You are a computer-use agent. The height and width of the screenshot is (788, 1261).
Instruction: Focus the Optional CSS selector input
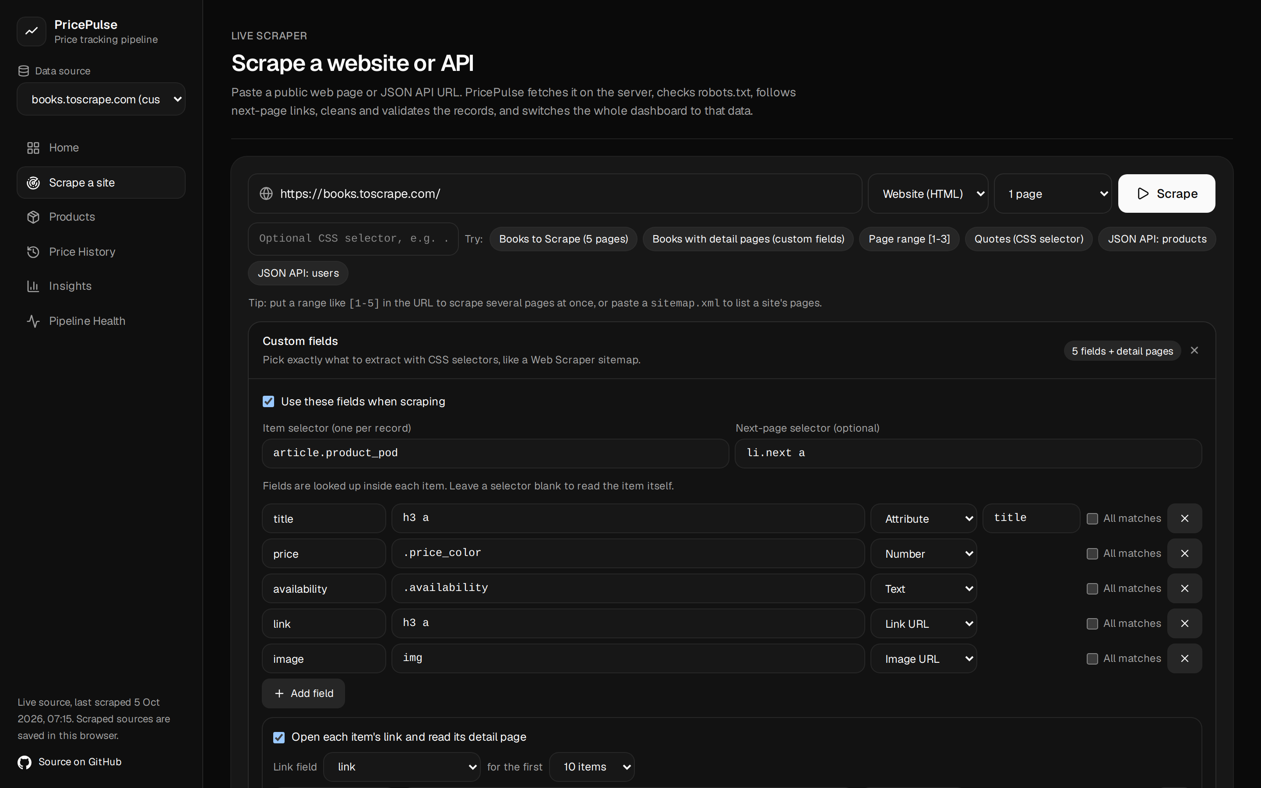[x=353, y=239]
